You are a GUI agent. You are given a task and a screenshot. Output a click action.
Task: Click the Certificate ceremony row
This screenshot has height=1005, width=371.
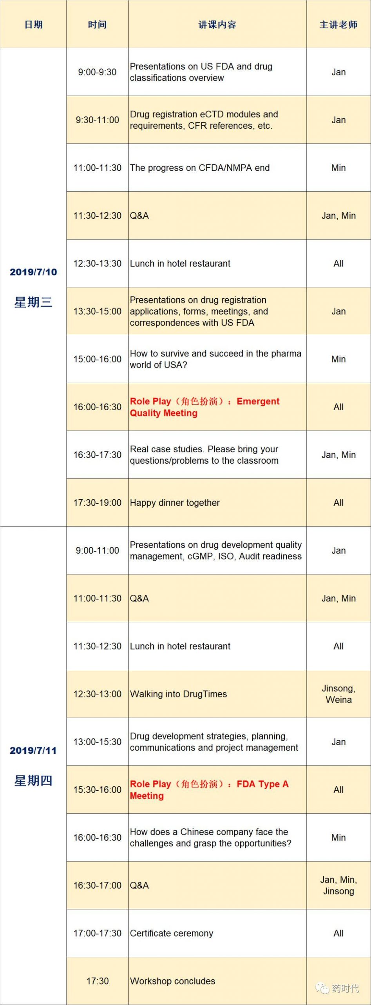point(172,933)
